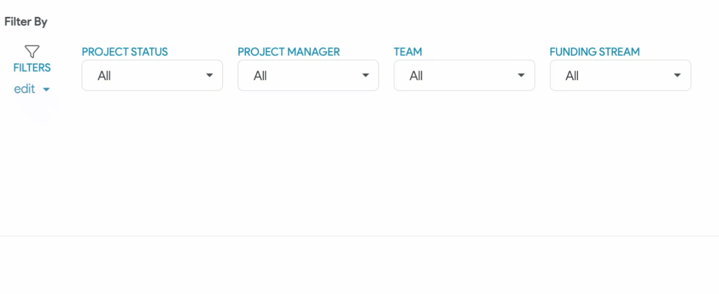Viewport: 719px width, 294px height.
Task: Click the funnel filter icon
Action: click(32, 52)
